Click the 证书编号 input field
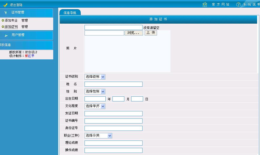 tap(113, 121)
